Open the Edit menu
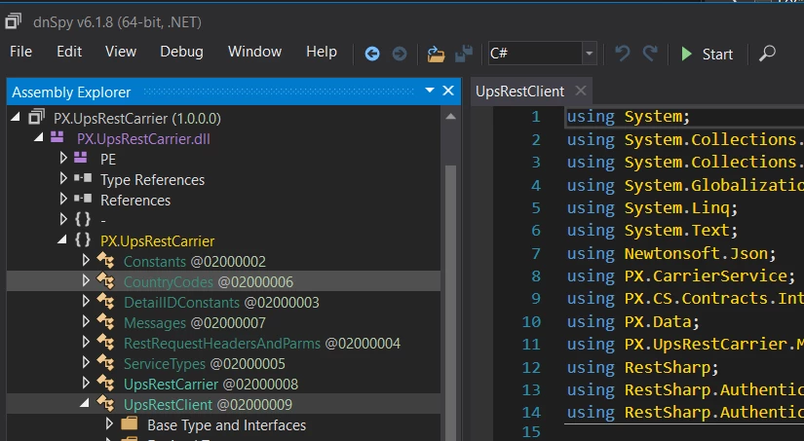 [x=69, y=52]
